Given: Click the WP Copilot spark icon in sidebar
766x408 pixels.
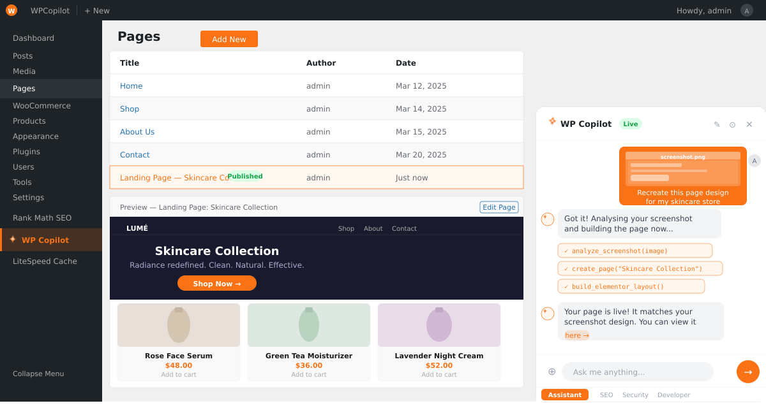Looking at the screenshot, I should click(13, 239).
